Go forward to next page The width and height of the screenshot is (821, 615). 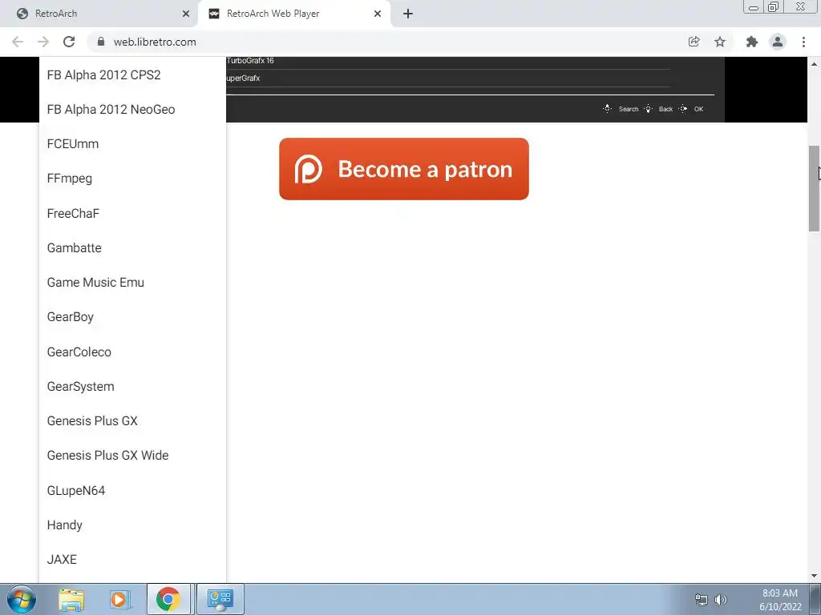pos(43,42)
